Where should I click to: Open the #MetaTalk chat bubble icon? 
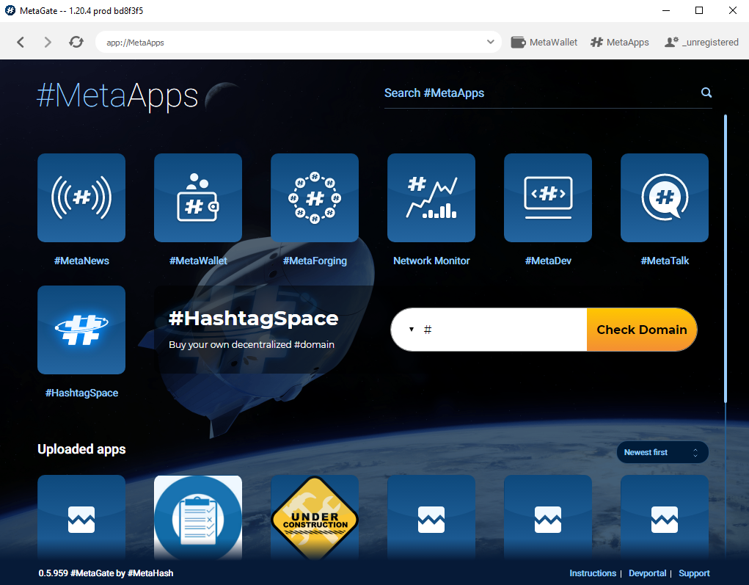point(664,197)
